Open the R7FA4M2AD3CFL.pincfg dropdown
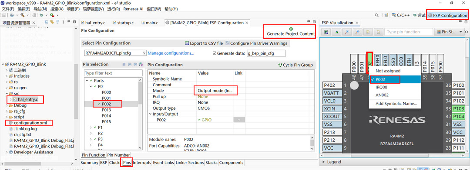Screen dimensions: 470x170 pyautogui.click(x=144, y=53)
